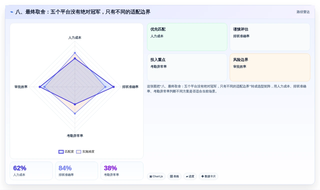Screen dimensions: 320x190
Task: Click the lightning icon beside the title
Action: point(12,12)
